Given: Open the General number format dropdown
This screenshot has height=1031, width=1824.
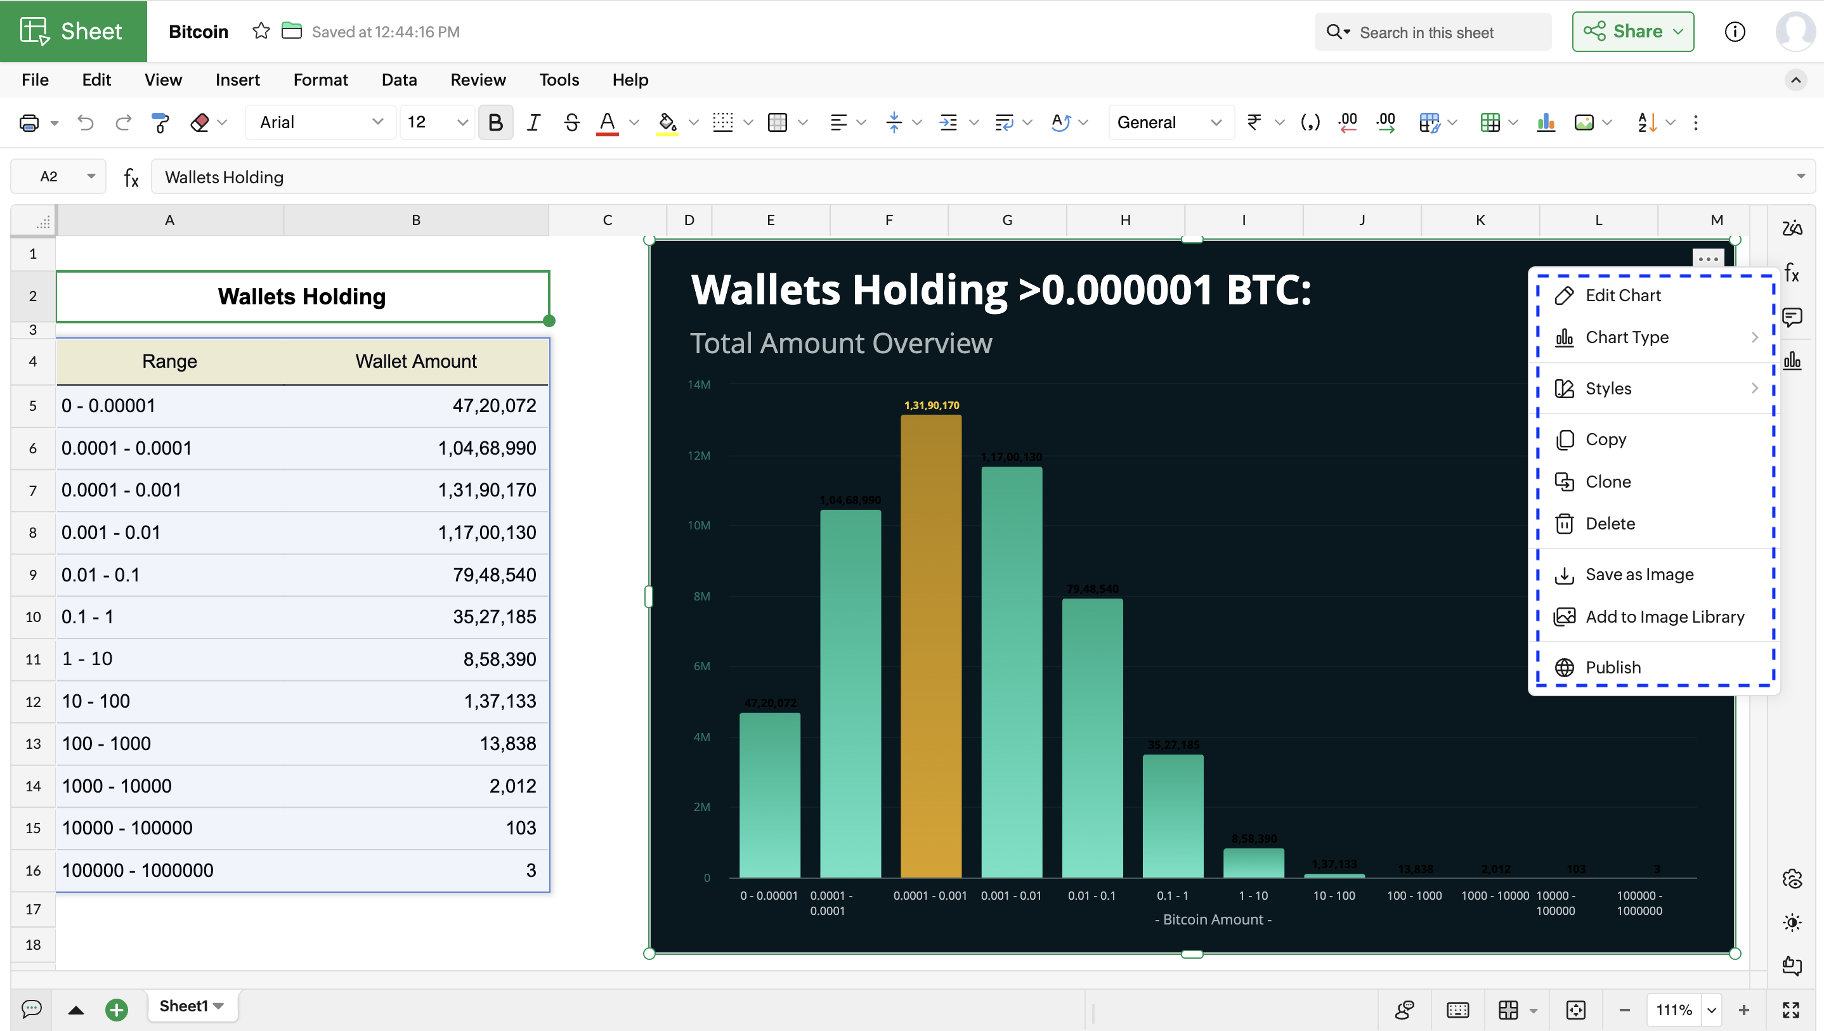Looking at the screenshot, I should pos(1169,122).
